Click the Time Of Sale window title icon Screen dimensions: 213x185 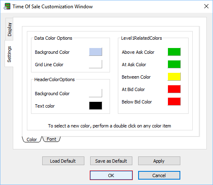(7, 6)
